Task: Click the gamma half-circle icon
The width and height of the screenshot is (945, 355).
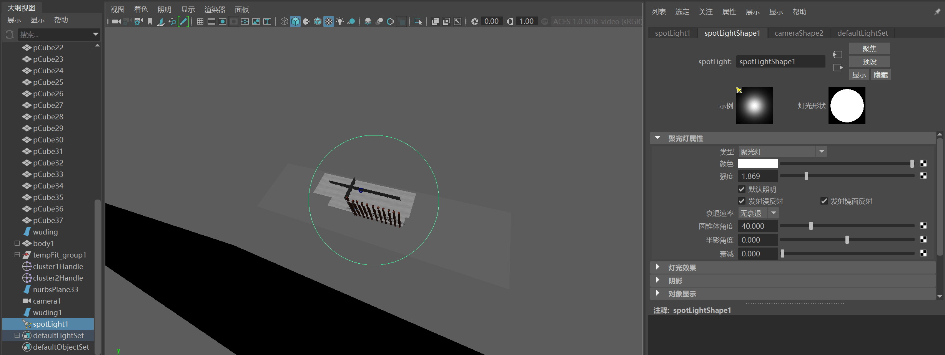Action: coord(510,21)
